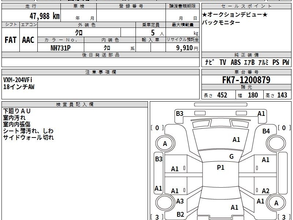293x220 pixels.
Task: Click the 譲渡書類期限 column header
Action: pos(182,6)
